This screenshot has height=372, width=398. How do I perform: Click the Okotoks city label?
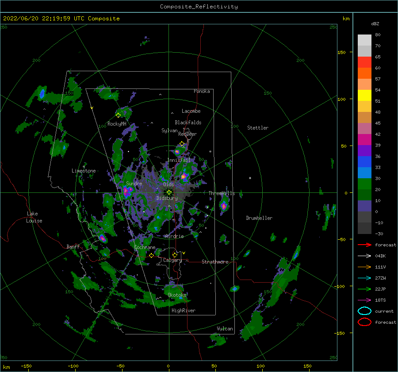point(177,295)
